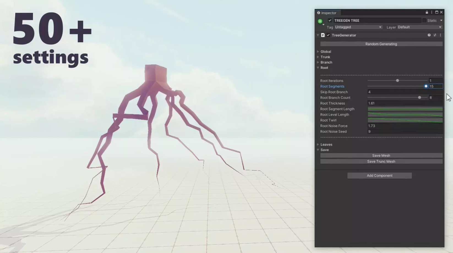
Task: Select the Inspector tab
Action: point(328,13)
